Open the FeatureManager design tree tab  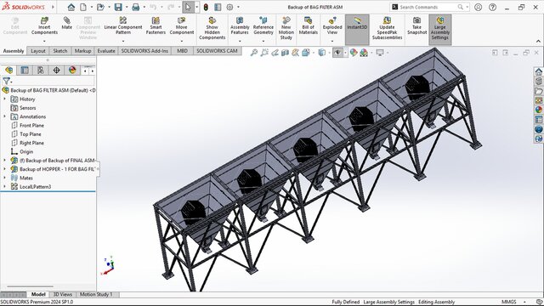pos(9,70)
